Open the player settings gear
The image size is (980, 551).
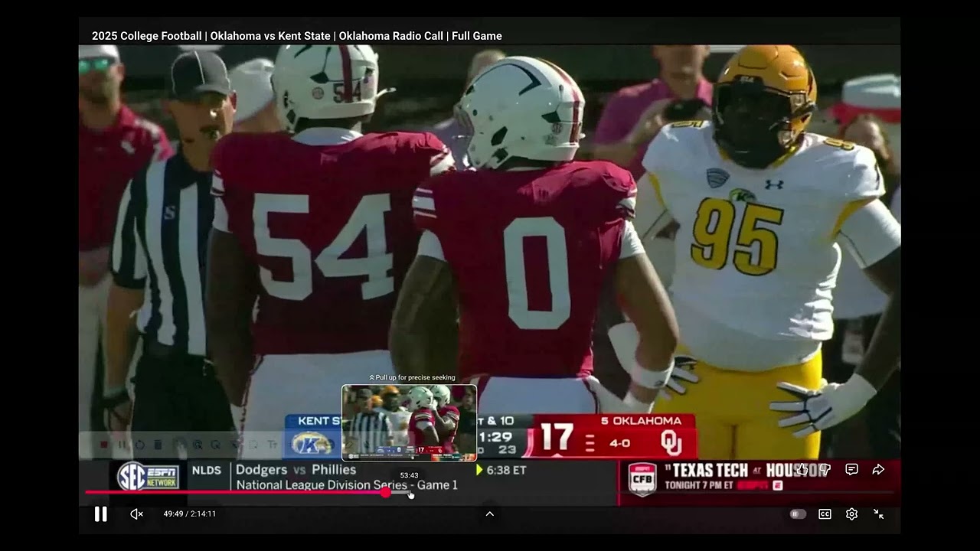click(x=851, y=514)
